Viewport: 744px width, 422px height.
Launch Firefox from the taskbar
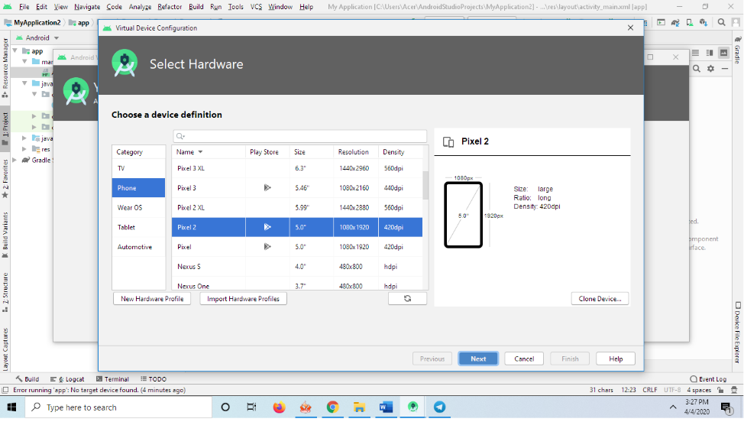278,407
